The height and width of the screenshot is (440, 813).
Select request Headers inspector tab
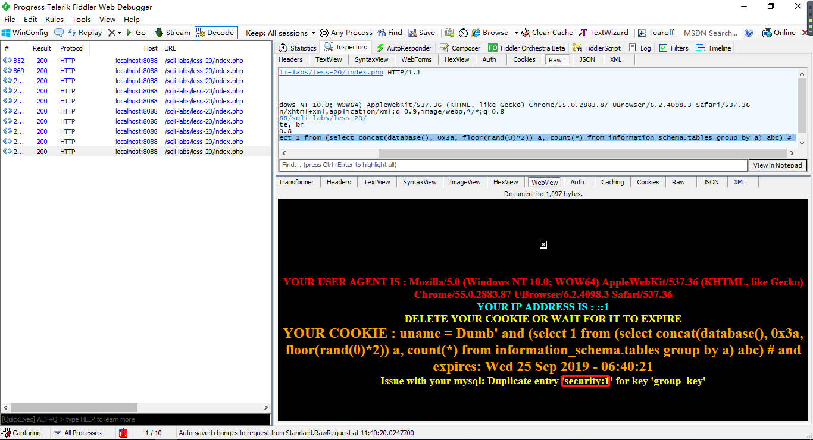291,59
